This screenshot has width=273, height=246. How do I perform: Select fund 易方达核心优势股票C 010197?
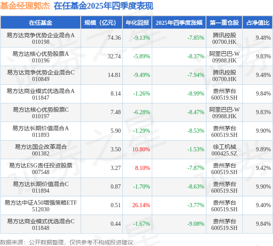pos(41,113)
